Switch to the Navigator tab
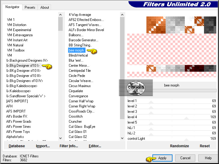The height and width of the screenshot is (164, 219). click(12, 7)
